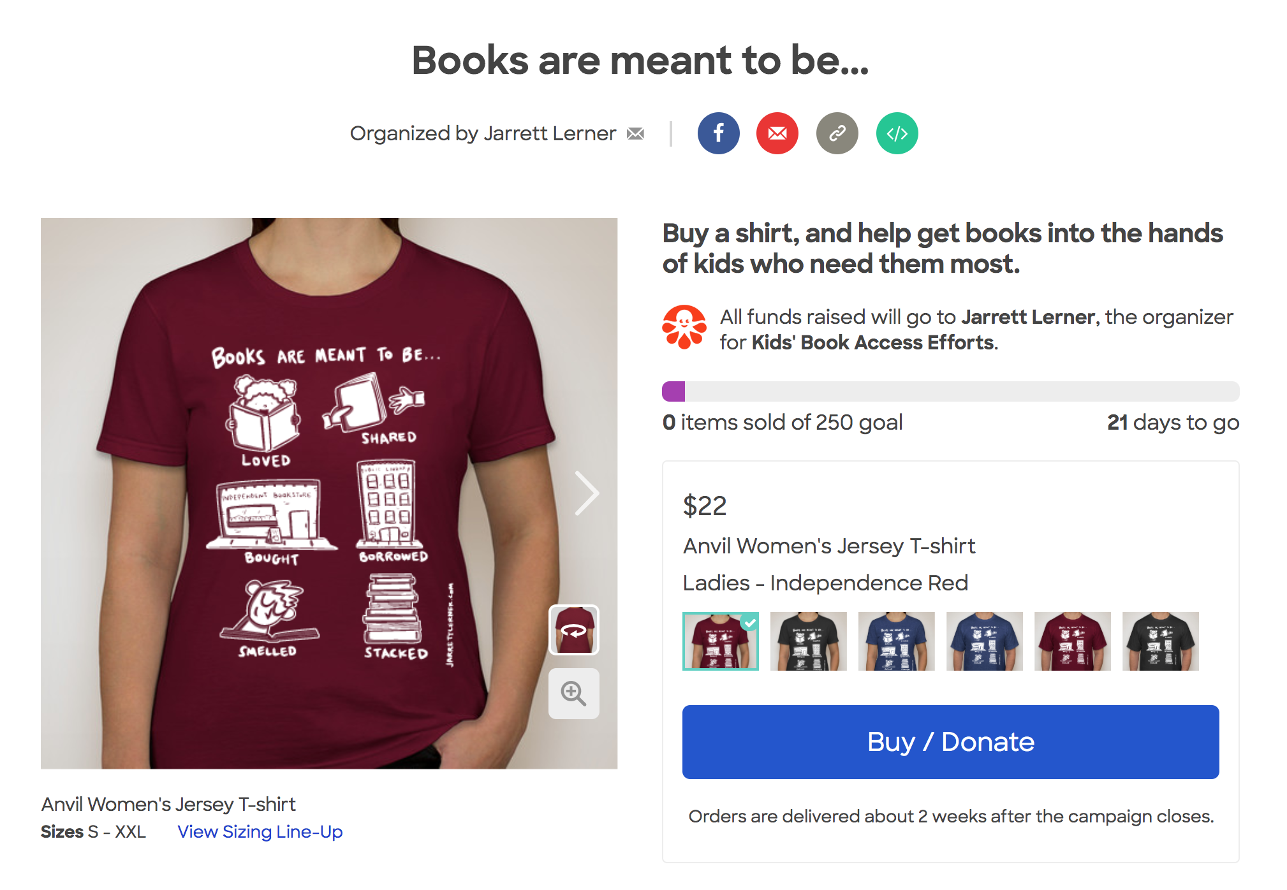The width and height of the screenshot is (1287, 890).
Task: Click the campaign progress bar
Action: (x=950, y=391)
